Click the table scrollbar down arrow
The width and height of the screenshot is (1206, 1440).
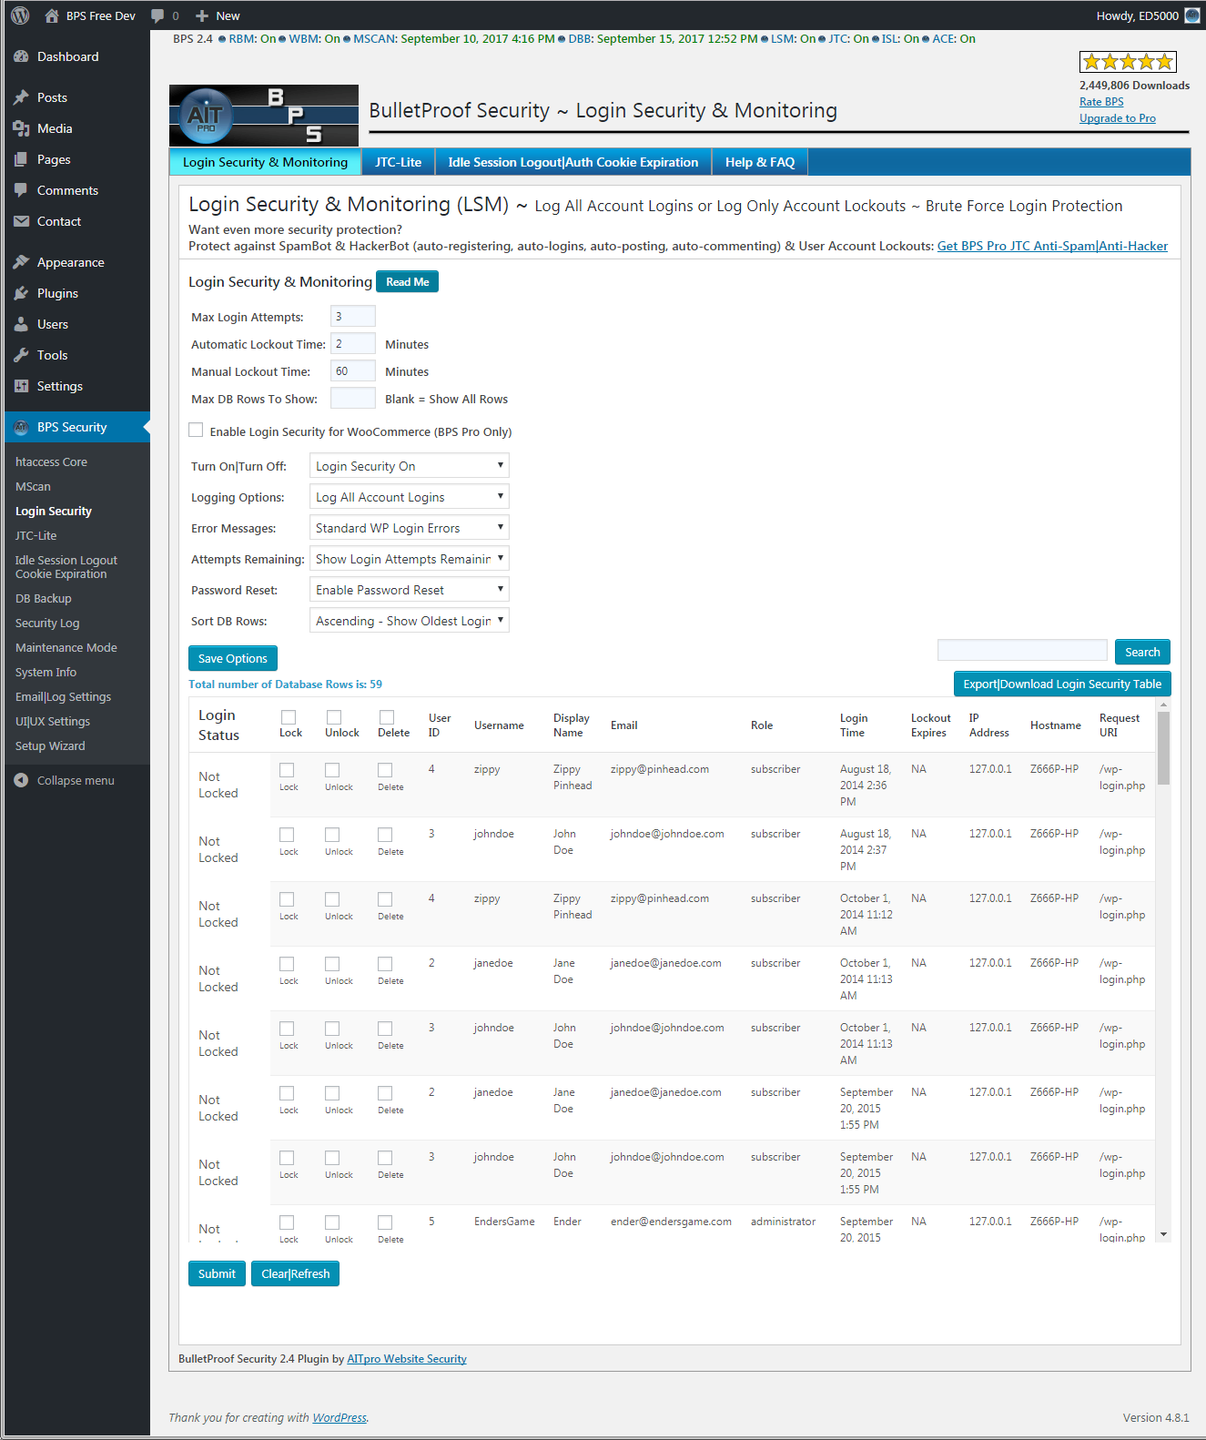[x=1163, y=1234]
